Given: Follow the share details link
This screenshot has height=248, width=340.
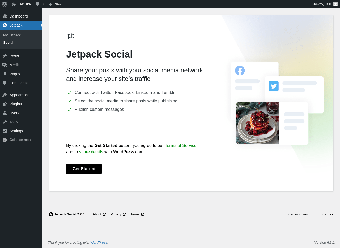Looking at the screenshot, I should 91,152.
